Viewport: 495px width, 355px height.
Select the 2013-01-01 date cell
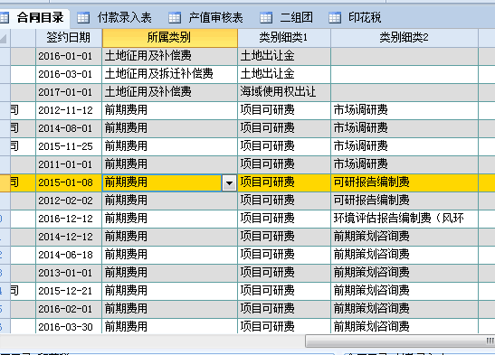69,273
